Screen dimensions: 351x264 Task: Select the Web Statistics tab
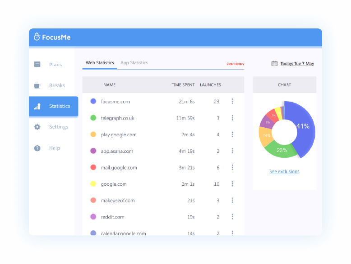(x=100, y=63)
